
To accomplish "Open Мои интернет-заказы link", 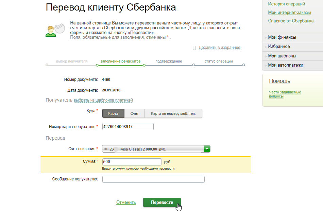I will pyautogui.click(x=289, y=12).
